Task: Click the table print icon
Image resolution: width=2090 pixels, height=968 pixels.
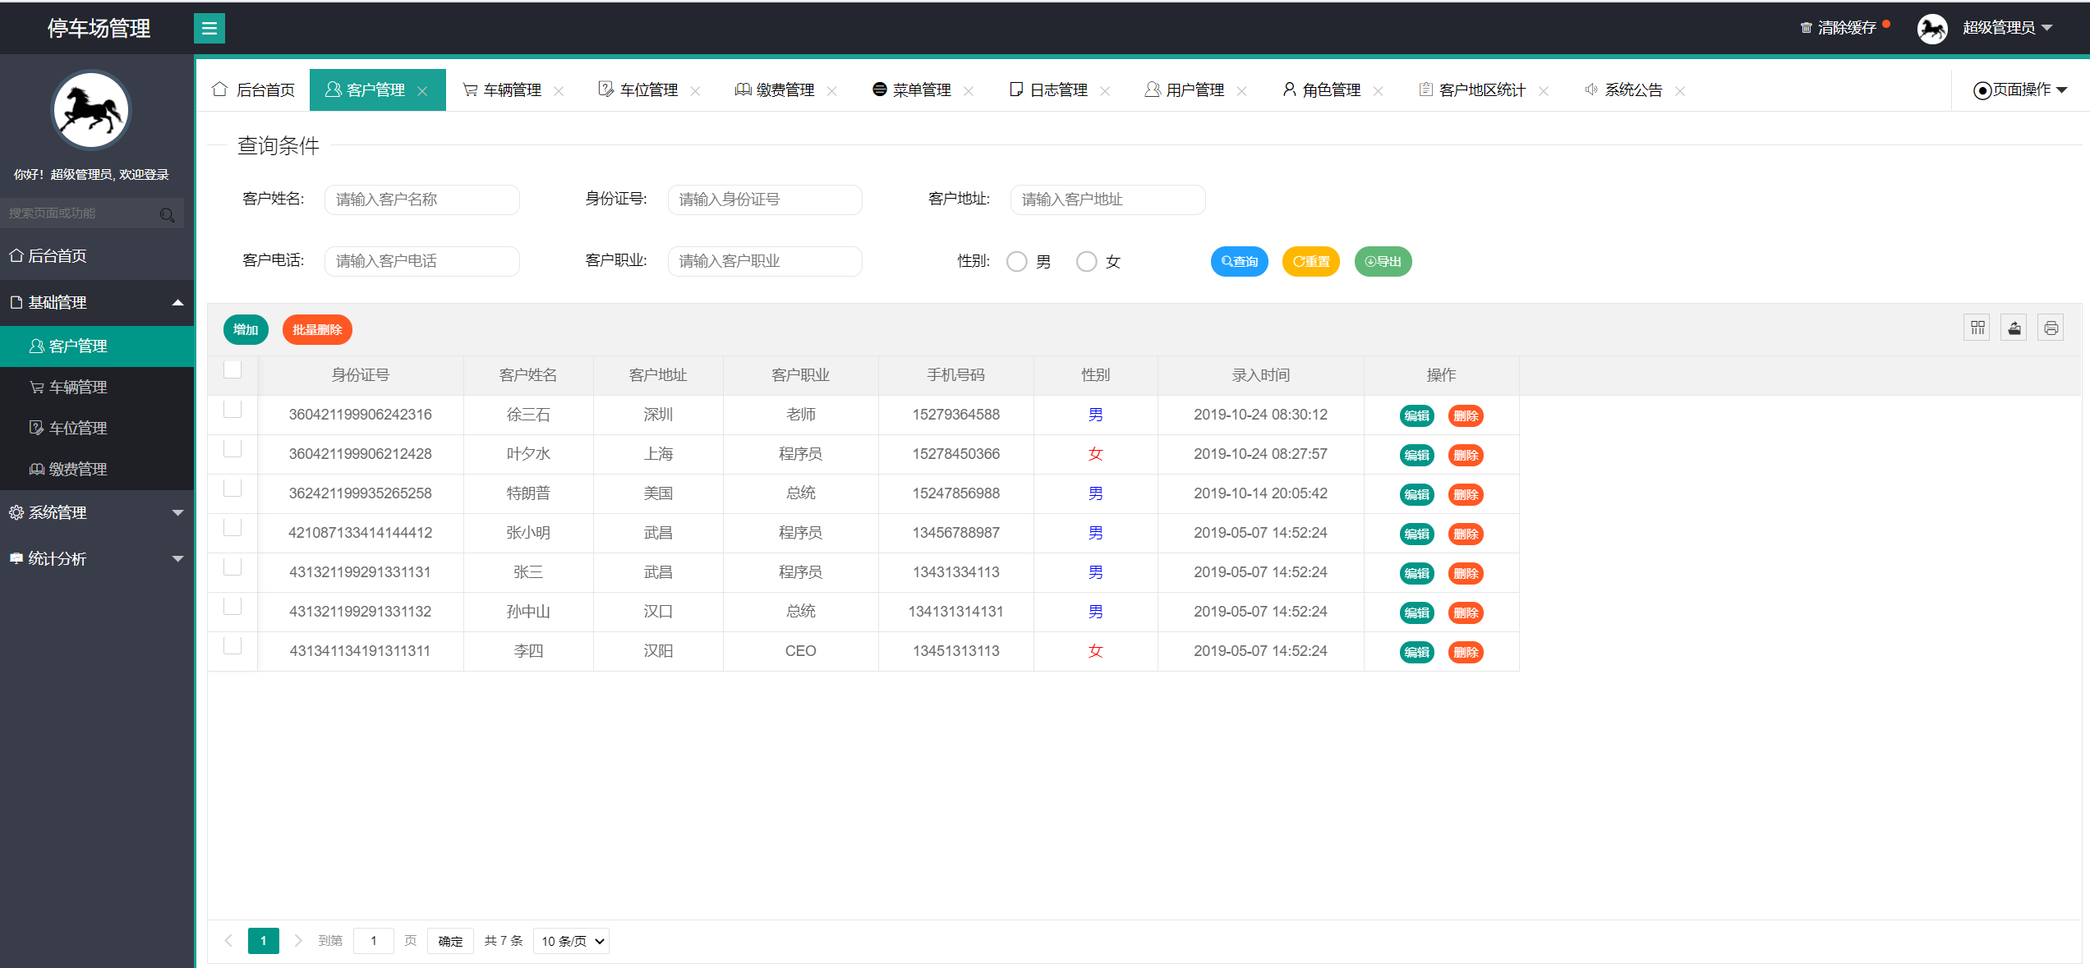Action: tap(2051, 328)
